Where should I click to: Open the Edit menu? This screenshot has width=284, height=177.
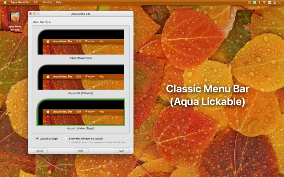click(x=36, y=2)
